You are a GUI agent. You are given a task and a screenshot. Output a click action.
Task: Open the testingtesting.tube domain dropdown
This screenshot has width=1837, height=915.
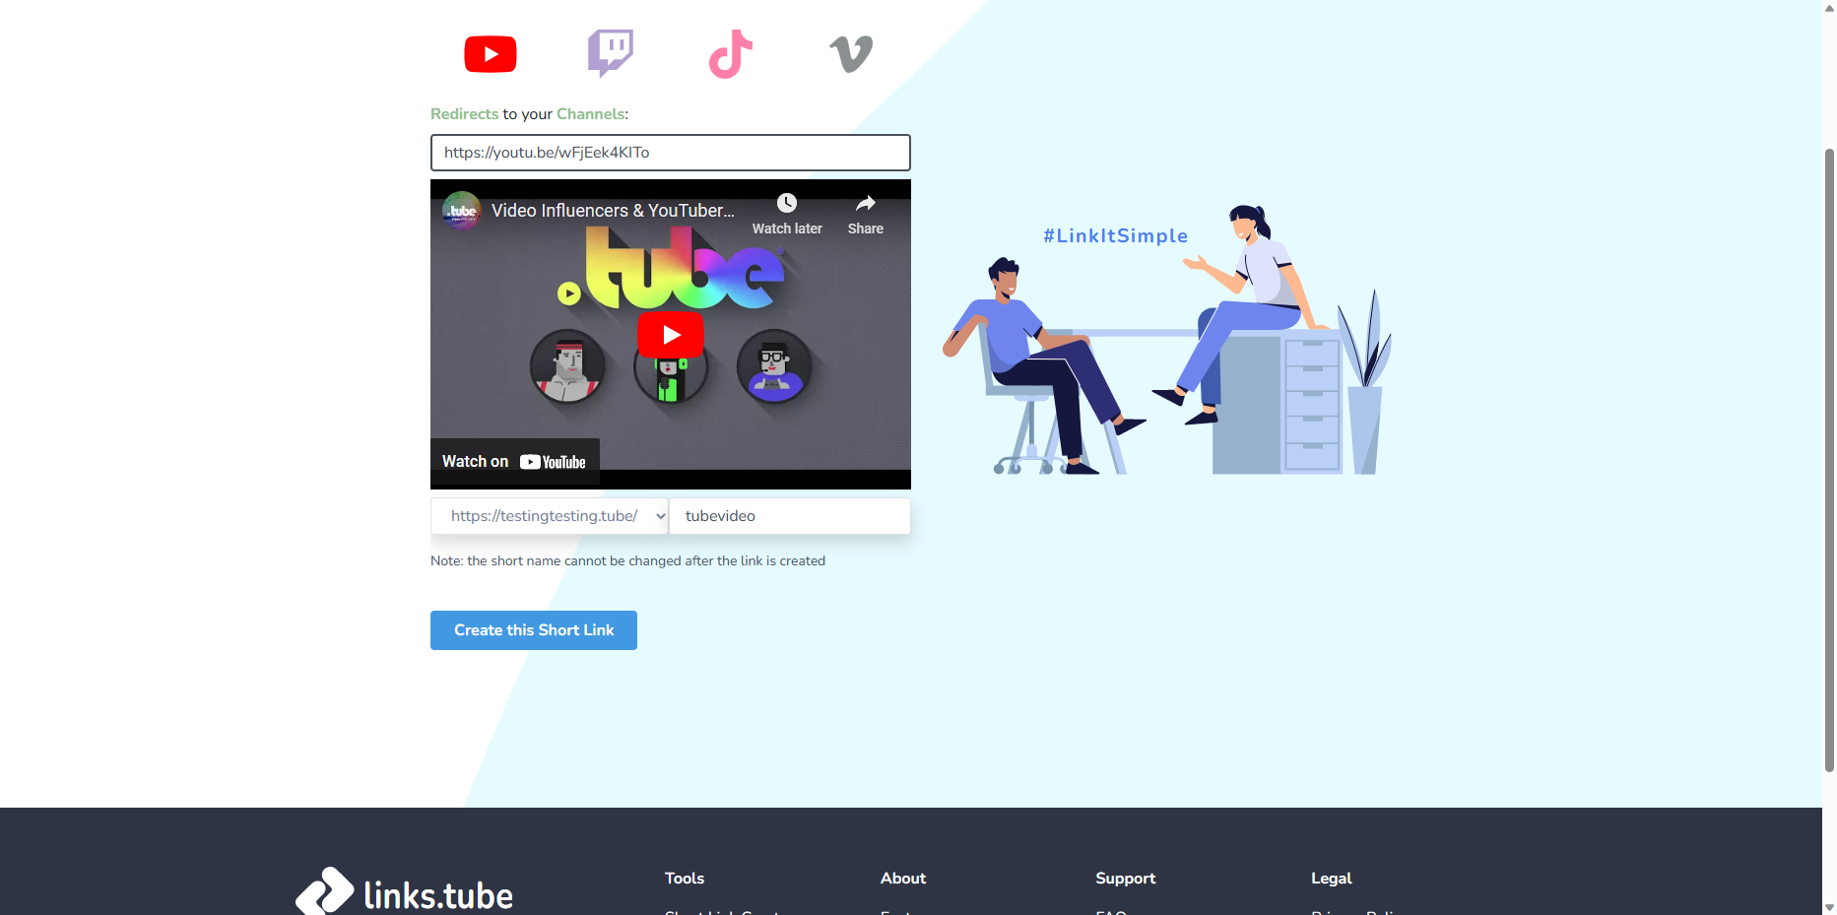[550, 516]
